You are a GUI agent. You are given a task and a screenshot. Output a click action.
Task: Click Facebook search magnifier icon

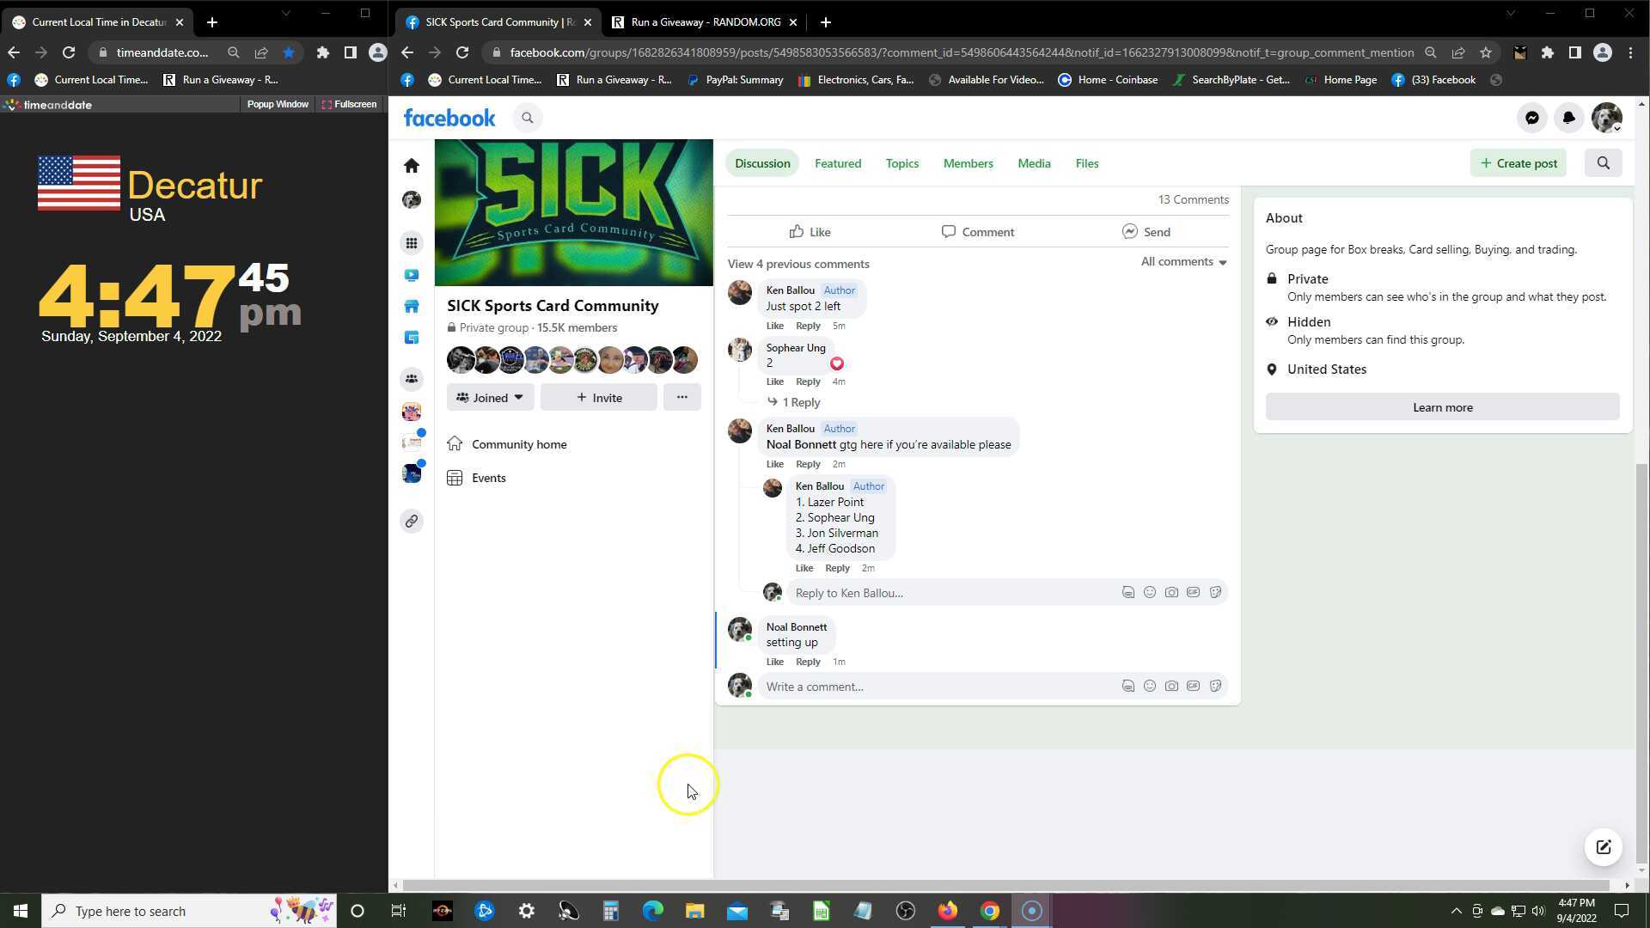pos(528,119)
